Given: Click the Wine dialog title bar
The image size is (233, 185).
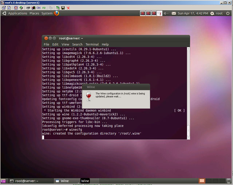Looking at the screenshot, I should click(x=116, y=87).
